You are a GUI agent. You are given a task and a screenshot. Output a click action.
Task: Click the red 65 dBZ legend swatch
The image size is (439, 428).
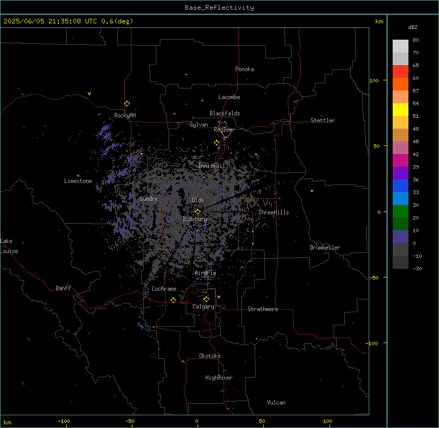point(400,71)
